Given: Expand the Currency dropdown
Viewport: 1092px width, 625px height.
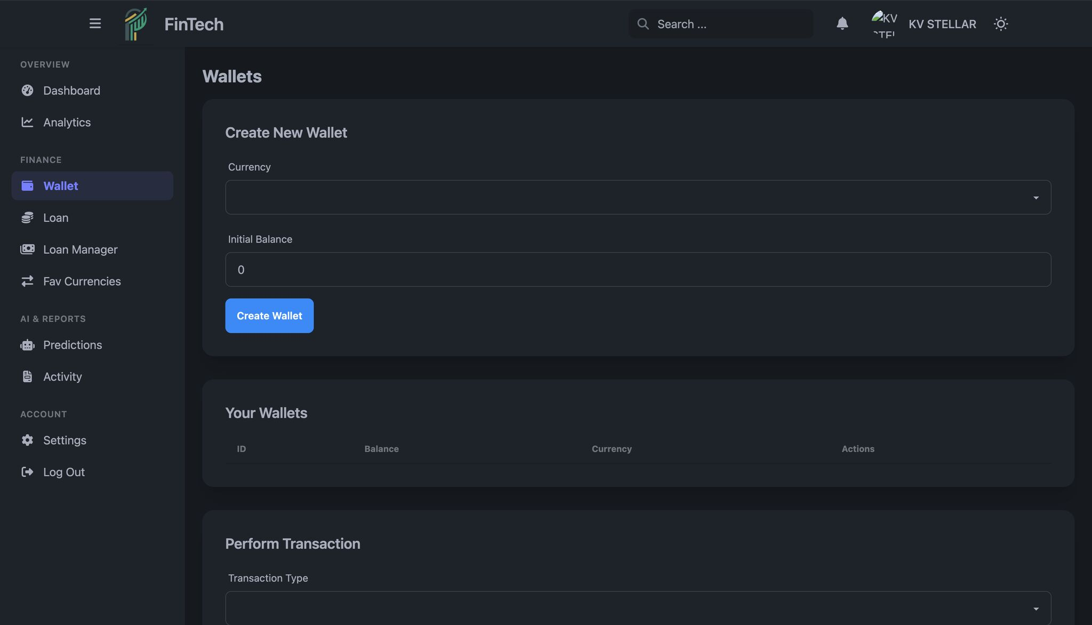Looking at the screenshot, I should pos(638,197).
